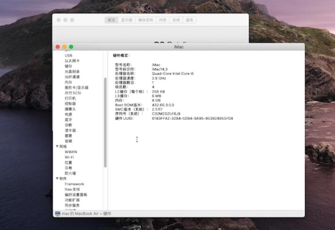Click the serial number C02M20ZLF8J8
The height and width of the screenshot is (230, 335).
point(166,114)
